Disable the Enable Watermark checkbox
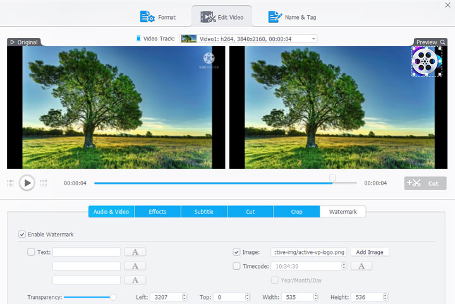 click(22, 234)
